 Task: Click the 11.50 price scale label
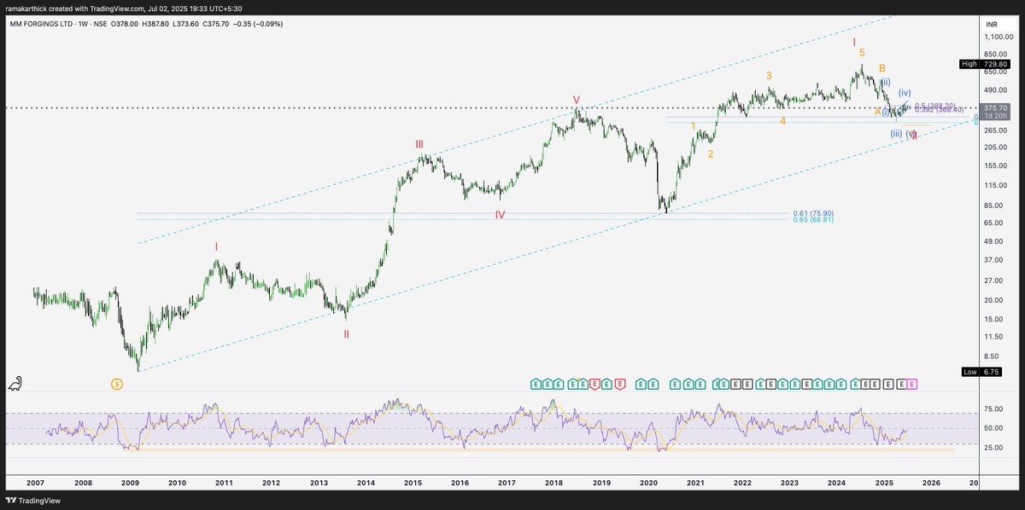pyautogui.click(x=993, y=338)
